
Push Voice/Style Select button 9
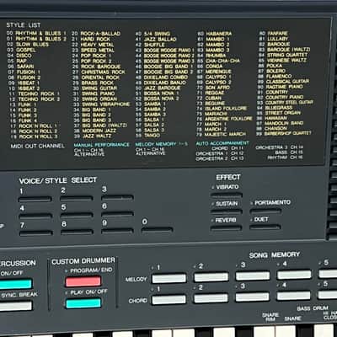pyautogui.click(x=117, y=231)
